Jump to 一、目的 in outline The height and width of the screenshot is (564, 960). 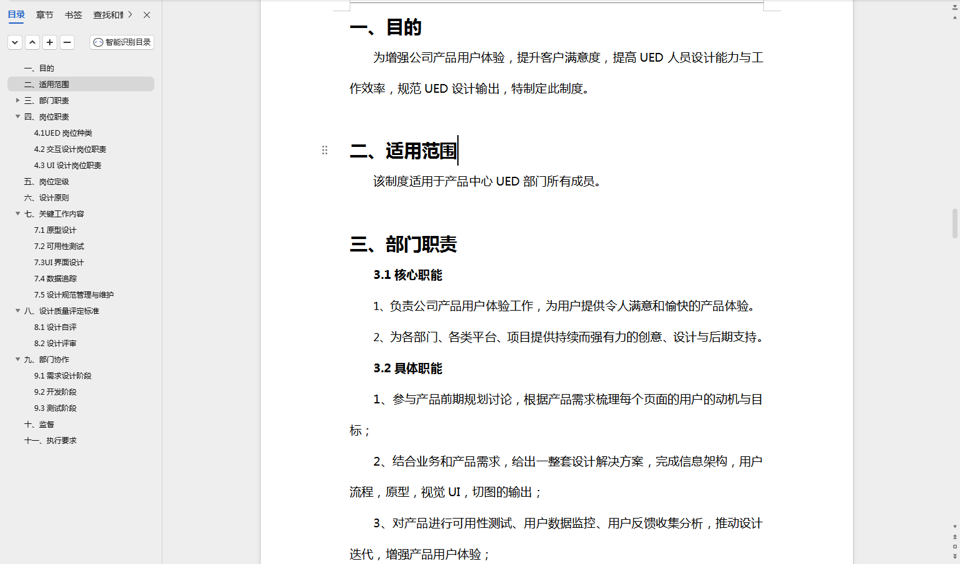[x=39, y=68]
